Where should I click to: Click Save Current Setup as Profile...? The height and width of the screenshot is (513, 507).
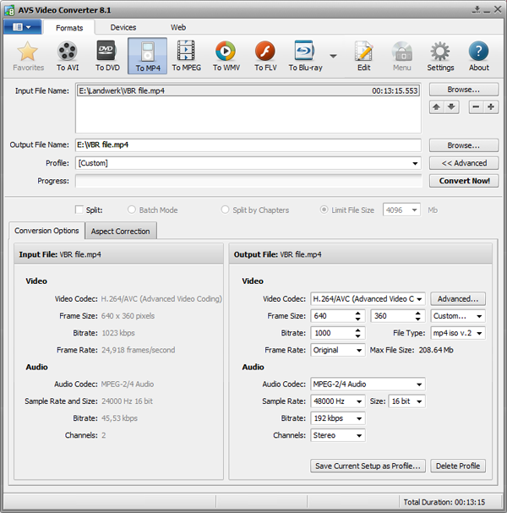[x=368, y=466]
